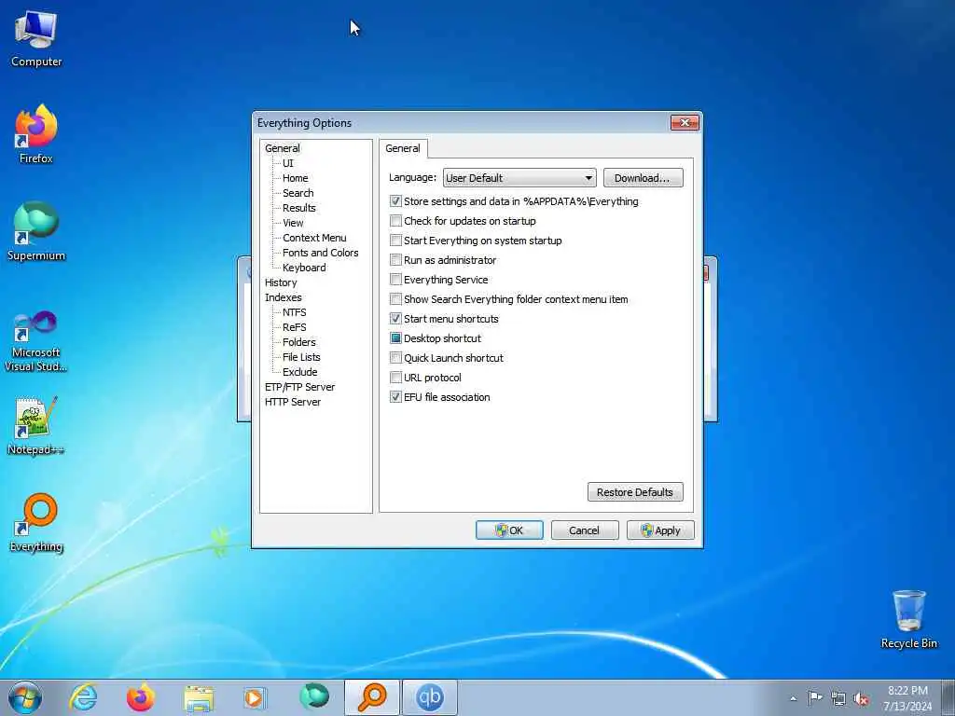955x716 pixels.
Task: Select General in the options tree
Action: [x=282, y=148]
